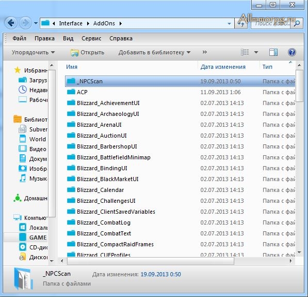Open the view options dropdown arrow
The image size is (308, 297).
(256, 52)
